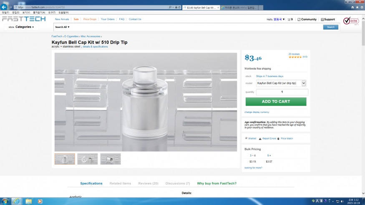Screen dimensions: 365x205
Task: Click the looking for more? link
Action: click(x=253, y=168)
